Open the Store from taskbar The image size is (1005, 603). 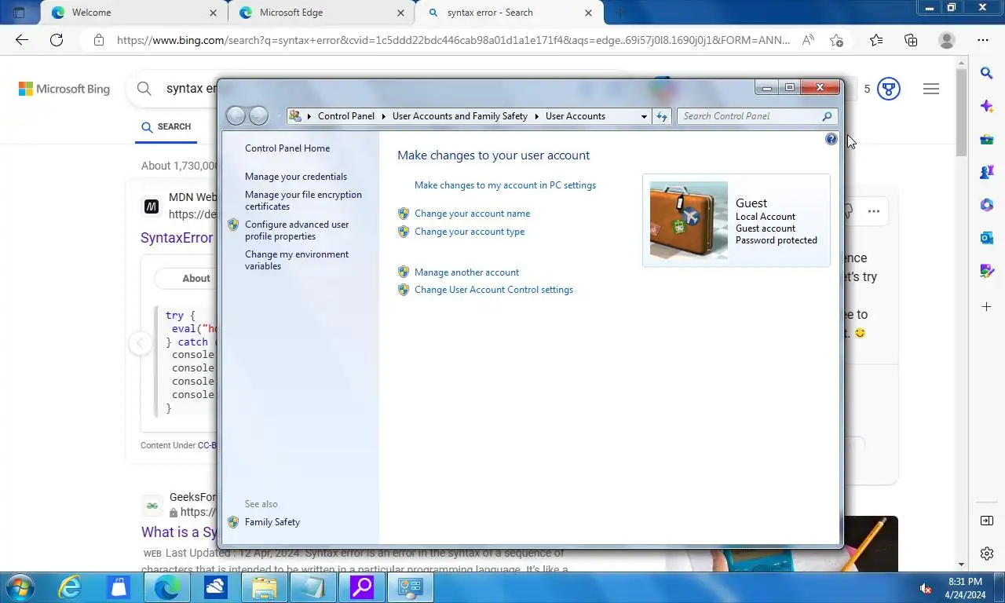pyautogui.click(x=119, y=587)
